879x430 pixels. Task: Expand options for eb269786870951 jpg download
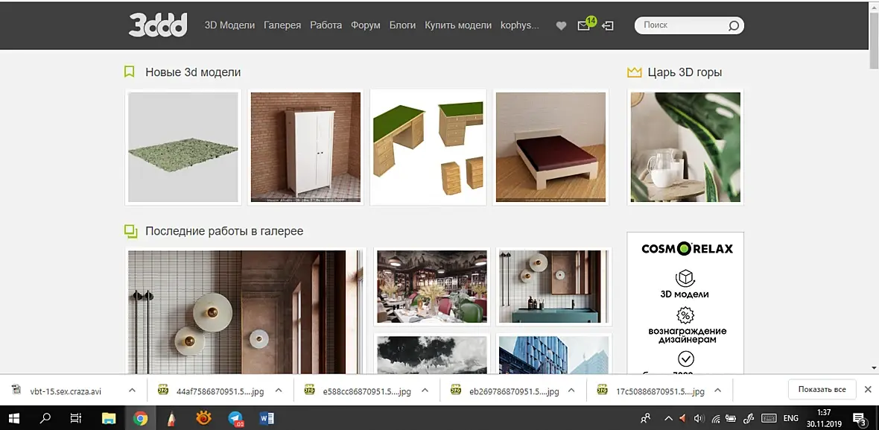coord(571,391)
